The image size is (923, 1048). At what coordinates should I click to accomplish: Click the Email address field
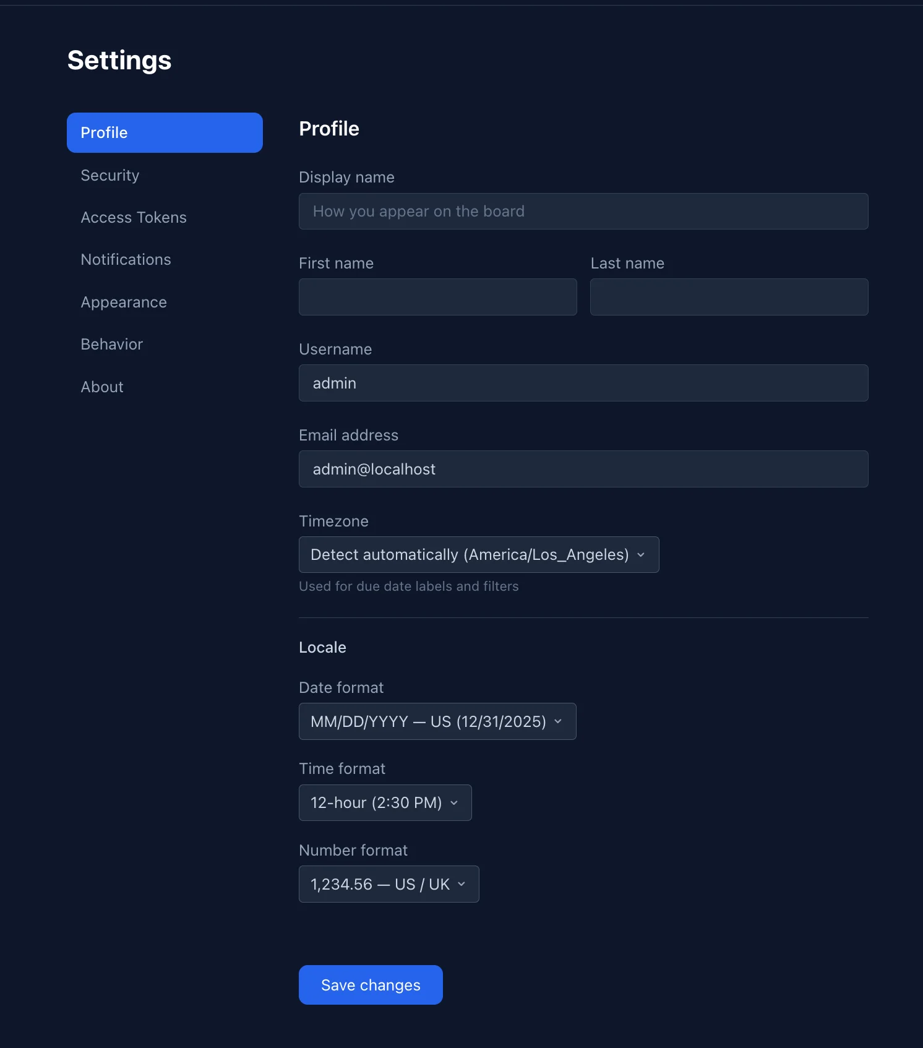click(583, 468)
